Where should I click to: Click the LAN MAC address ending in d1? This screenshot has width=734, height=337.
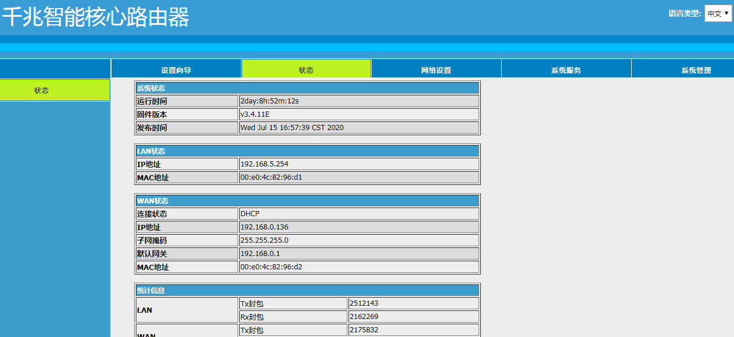(x=271, y=177)
